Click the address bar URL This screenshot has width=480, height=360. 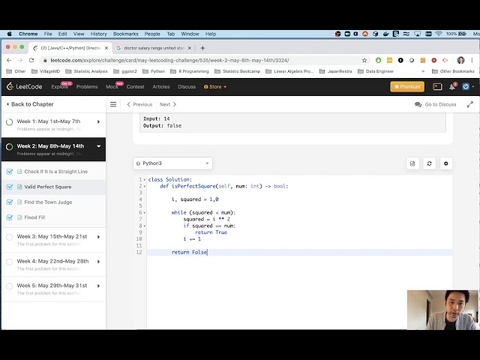click(x=169, y=60)
